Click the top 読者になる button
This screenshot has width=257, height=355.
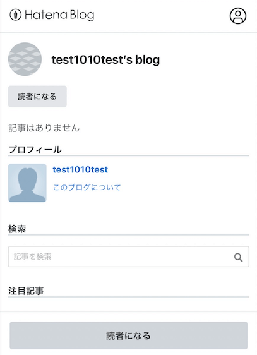coord(37,97)
